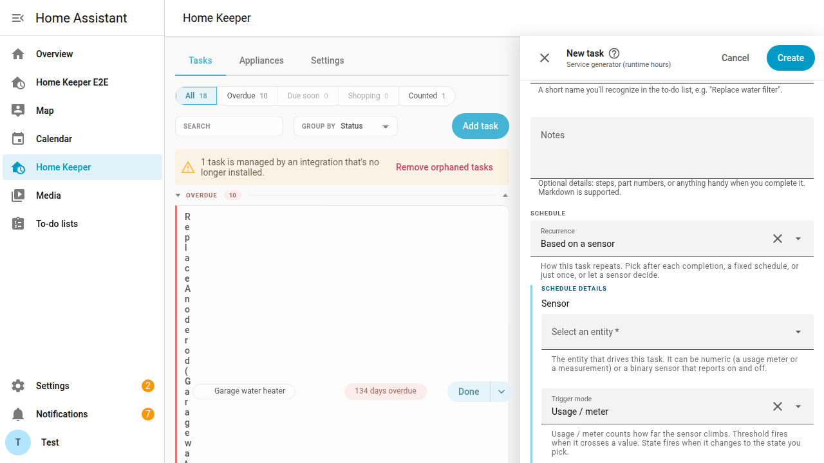
Task: Click the Settings badge showing 2
Action: pos(148,386)
